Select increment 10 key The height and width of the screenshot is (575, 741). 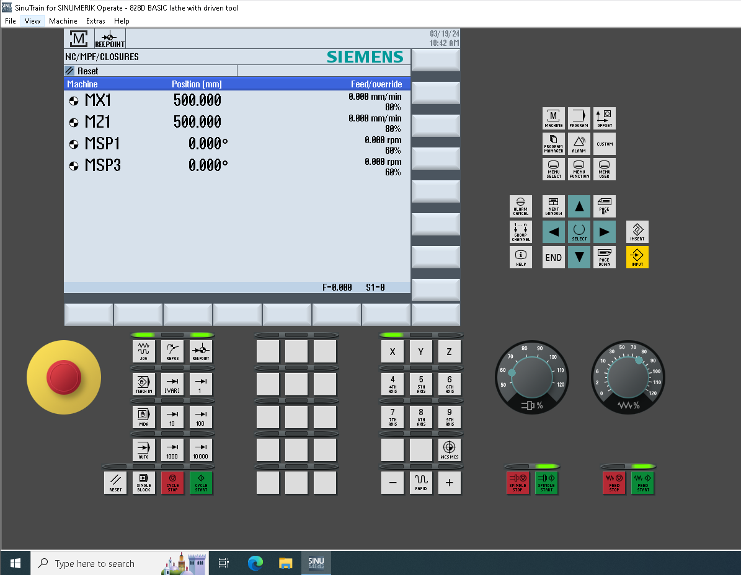172,417
